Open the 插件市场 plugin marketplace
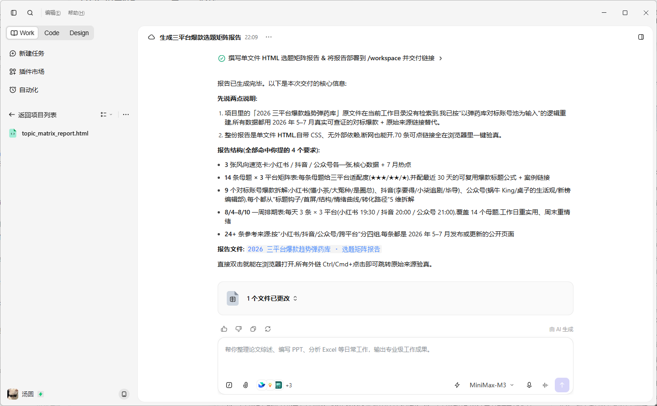 coord(27,72)
